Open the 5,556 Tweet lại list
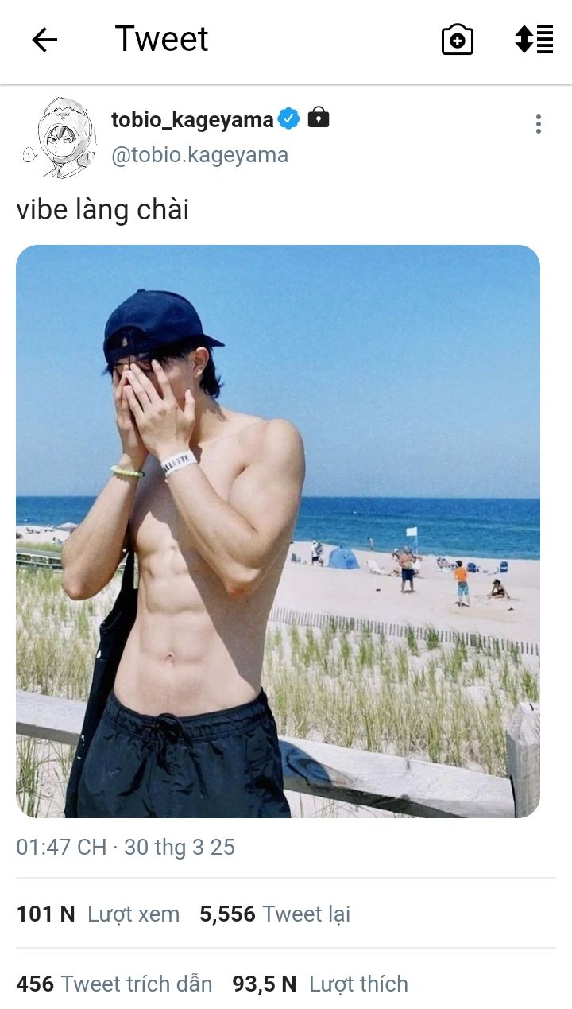This screenshot has width=572, height=1009. [275, 914]
